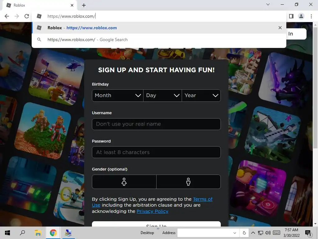Open the volume speaker tray icon
Viewport: 318px width, 239px height.
(268, 233)
